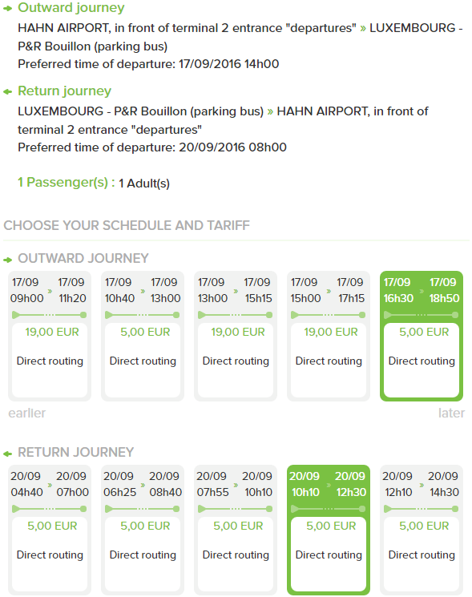Click the highlighted 10h10 return journey card
This screenshot has height=597, width=472.
(328, 530)
